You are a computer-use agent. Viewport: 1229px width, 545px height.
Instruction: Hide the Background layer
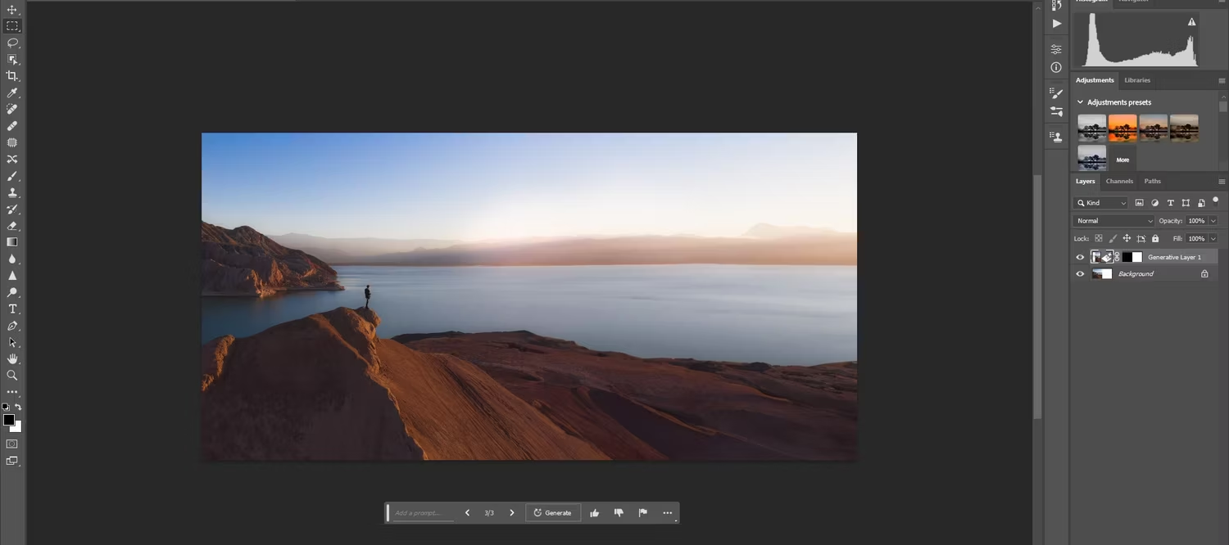pyautogui.click(x=1080, y=273)
